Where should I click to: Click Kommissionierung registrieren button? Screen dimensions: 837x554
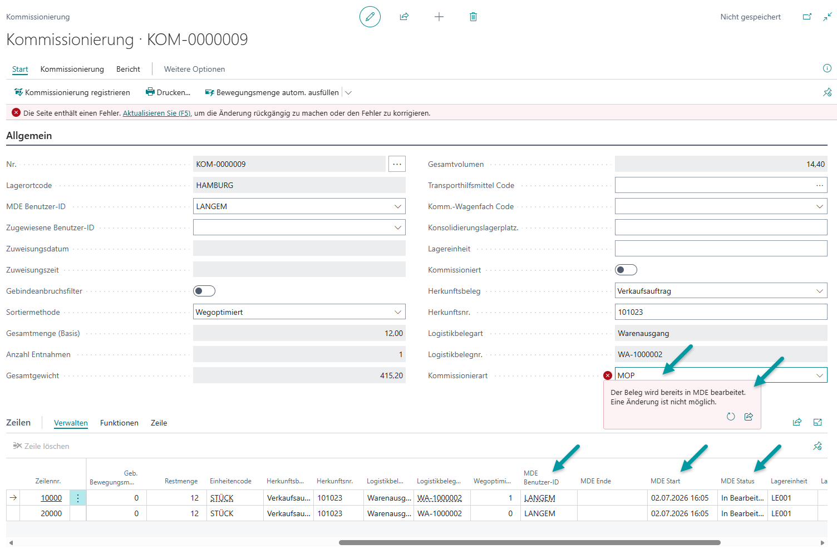pyautogui.click(x=72, y=92)
